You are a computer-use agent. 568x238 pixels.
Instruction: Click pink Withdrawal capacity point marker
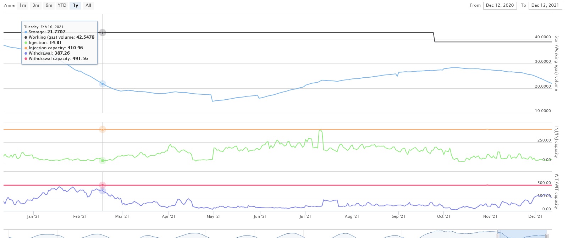[103, 185]
